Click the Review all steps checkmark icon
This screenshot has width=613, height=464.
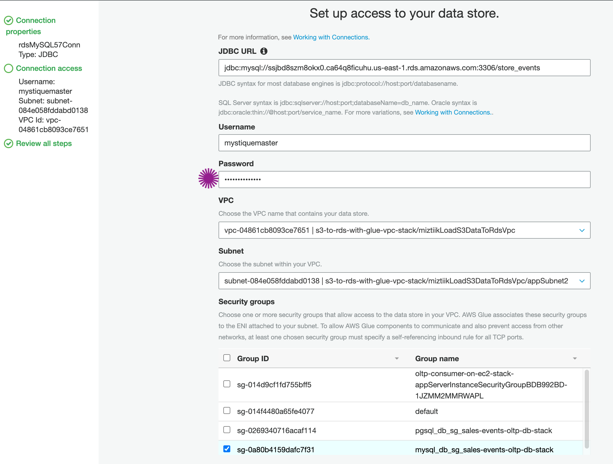click(x=9, y=144)
